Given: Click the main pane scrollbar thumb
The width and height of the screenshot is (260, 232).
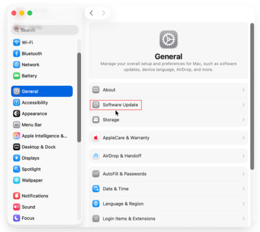Looking at the screenshot, I should pyautogui.click(x=252, y=96).
